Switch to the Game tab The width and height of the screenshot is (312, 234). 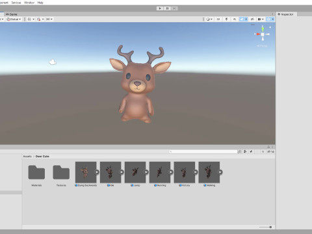pos(11,14)
